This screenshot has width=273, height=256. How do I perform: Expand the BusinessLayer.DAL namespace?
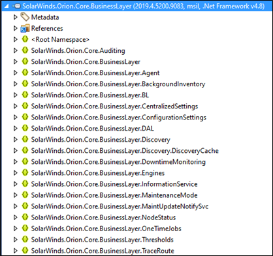(x=15, y=128)
